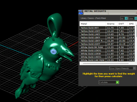137x102 pixels.
Task: Select the Yellow Gold:22KY row
Action: click(107, 44)
